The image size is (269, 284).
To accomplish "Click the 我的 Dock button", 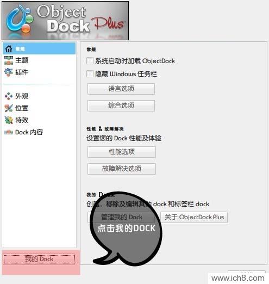I will click(39, 259).
